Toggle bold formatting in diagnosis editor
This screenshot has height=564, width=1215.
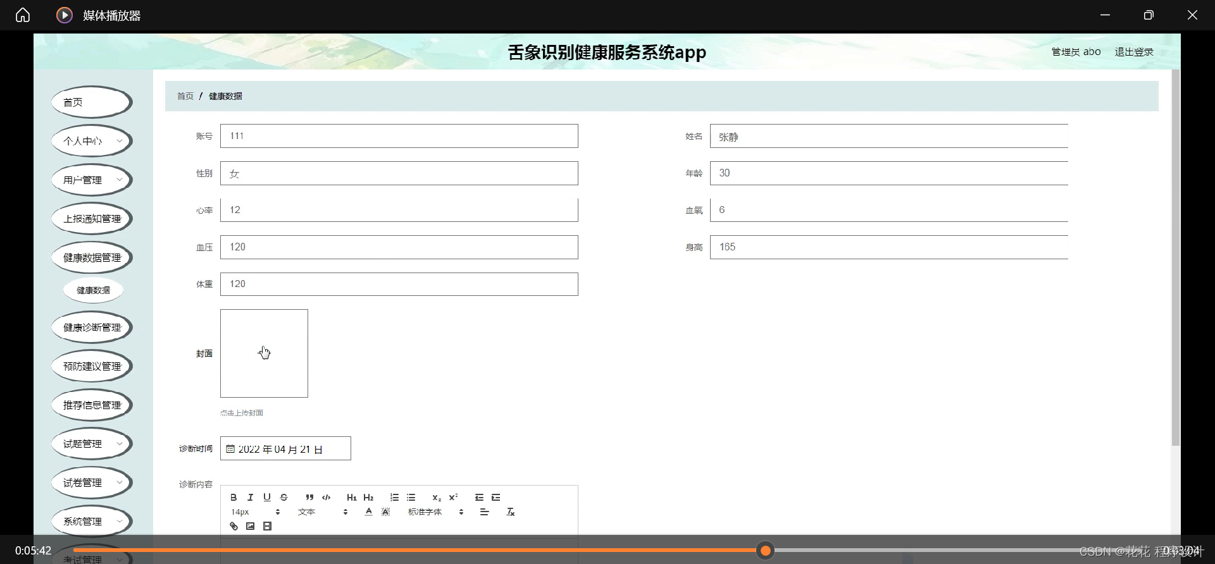[234, 498]
